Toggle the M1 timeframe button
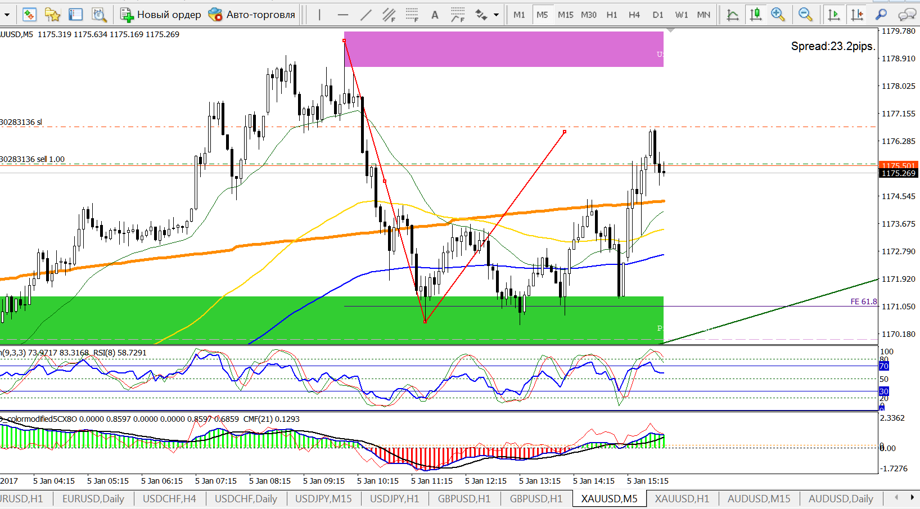Screen dimensions: 920x509 click(x=519, y=15)
